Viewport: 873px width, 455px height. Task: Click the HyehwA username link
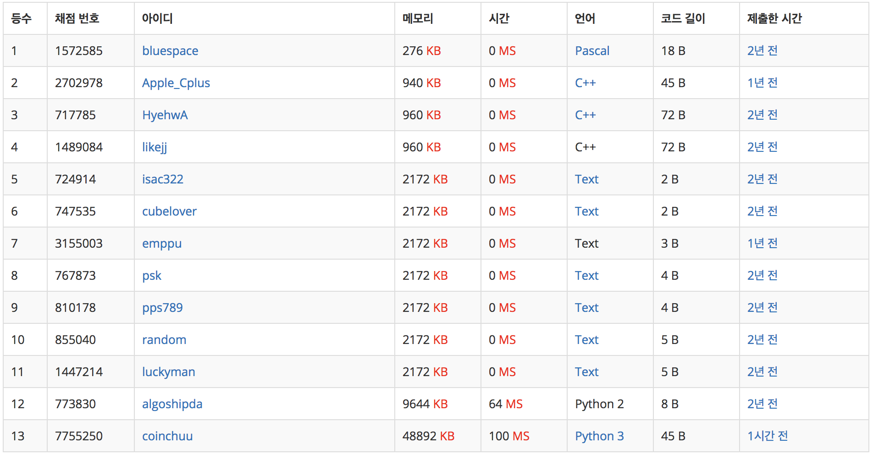165,115
